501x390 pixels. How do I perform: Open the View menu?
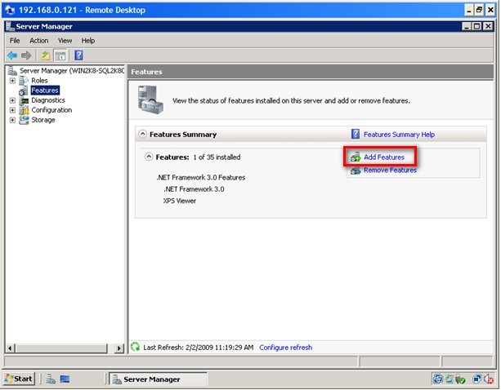[x=65, y=41]
